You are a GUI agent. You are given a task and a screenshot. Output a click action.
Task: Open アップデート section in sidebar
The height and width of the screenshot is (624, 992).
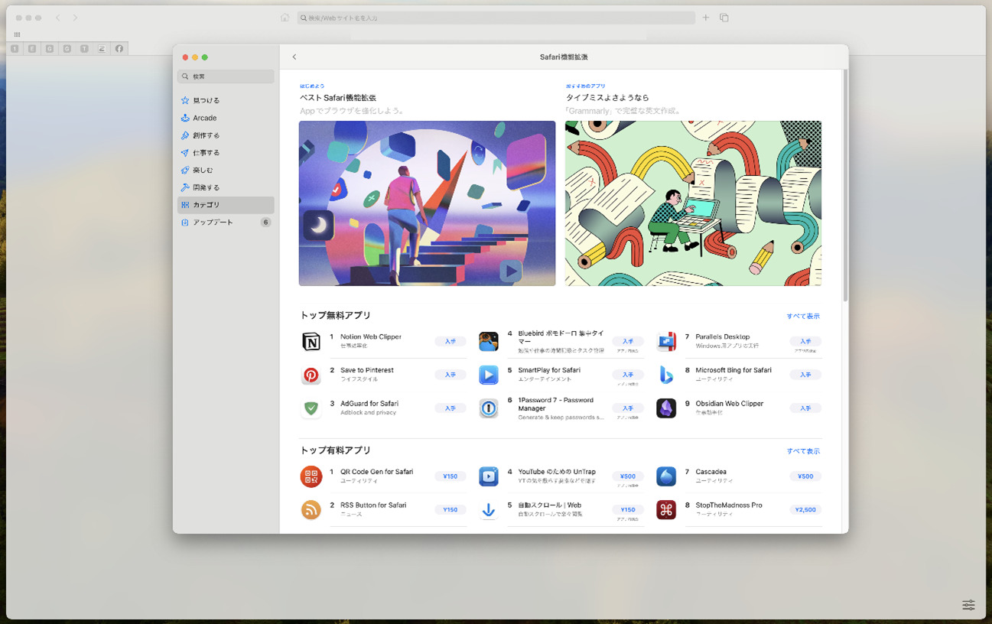tap(213, 223)
